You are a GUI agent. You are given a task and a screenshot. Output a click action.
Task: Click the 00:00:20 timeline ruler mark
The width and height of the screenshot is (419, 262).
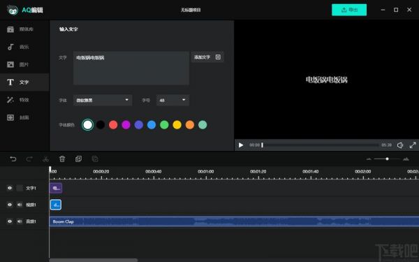101,171
